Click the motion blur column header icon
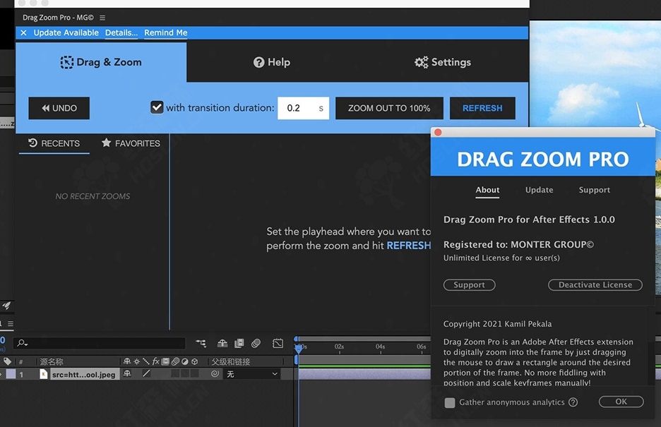661x427 pixels. (175, 361)
